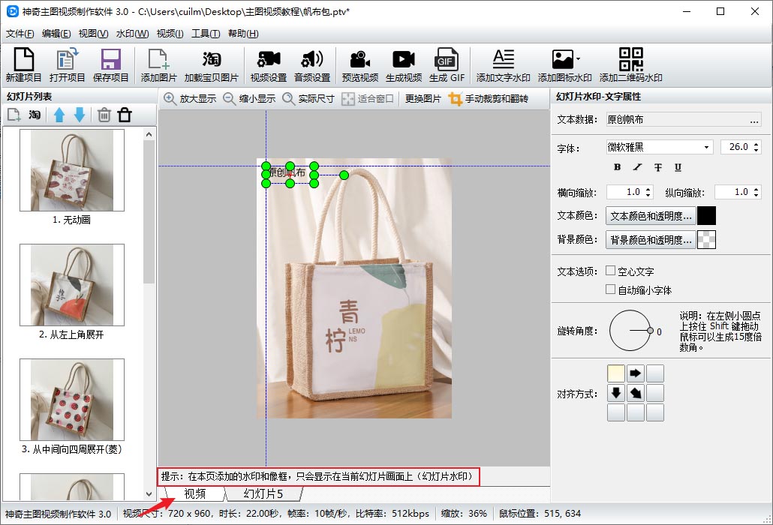The image size is (773, 525).
Task: Open the 水印(W) menu
Action: (x=133, y=34)
